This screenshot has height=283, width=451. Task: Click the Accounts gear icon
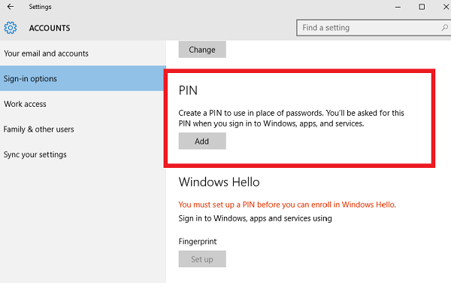click(11, 28)
